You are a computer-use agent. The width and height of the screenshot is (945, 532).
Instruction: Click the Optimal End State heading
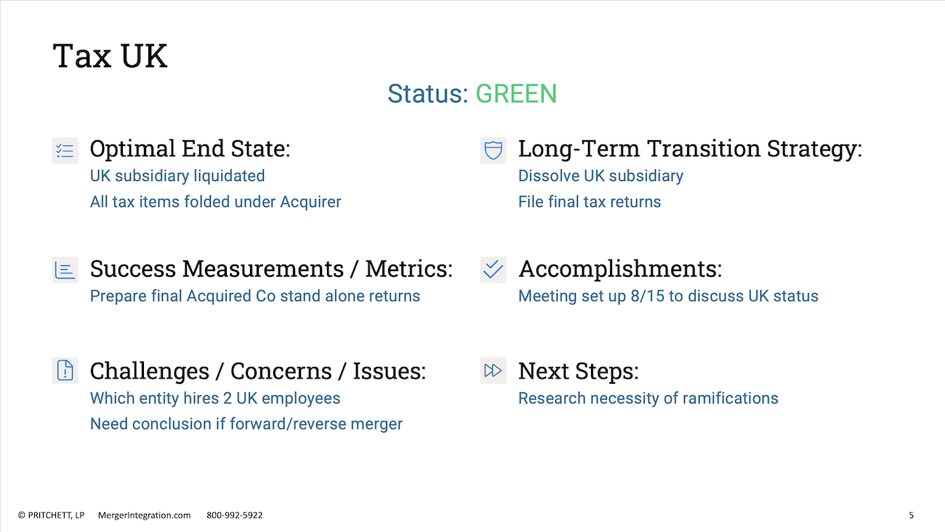click(190, 149)
